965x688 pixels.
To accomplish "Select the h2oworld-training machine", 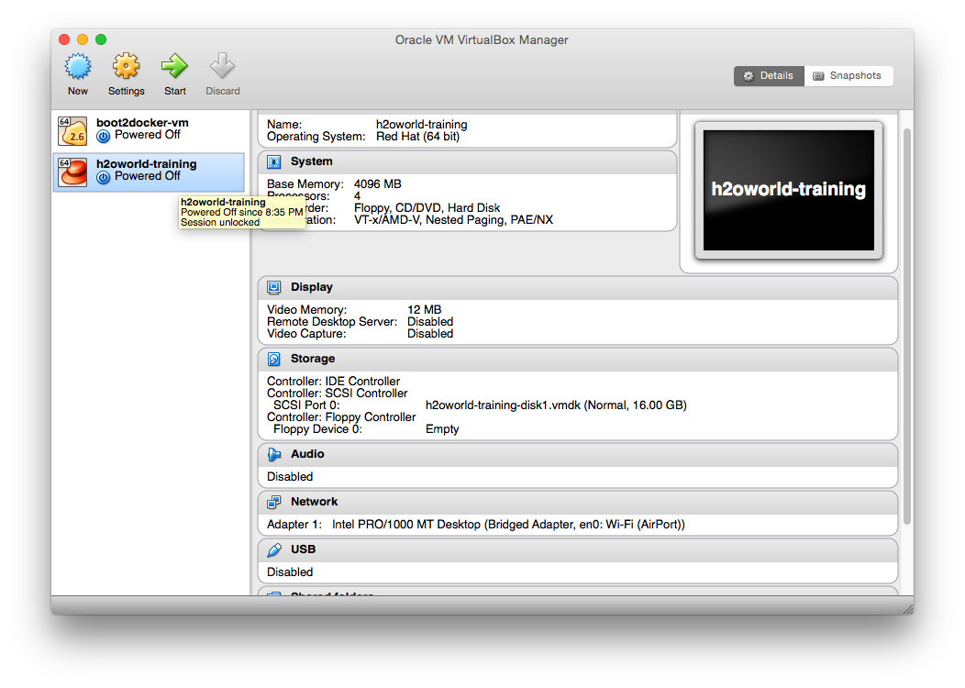I will pyautogui.click(x=149, y=172).
